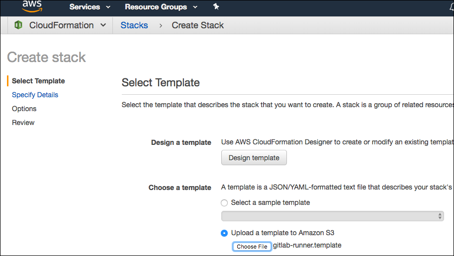Choose the "Select a sample template" radio

pyautogui.click(x=224, y=202)
